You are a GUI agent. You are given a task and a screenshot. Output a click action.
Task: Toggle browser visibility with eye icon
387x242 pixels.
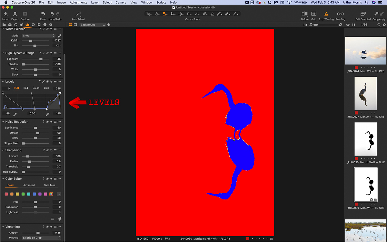pyautogui.click(x=348, y=25)
